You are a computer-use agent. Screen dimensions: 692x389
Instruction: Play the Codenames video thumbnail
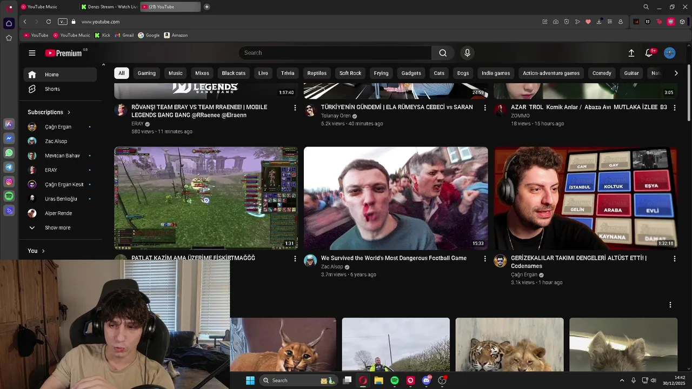585,198
